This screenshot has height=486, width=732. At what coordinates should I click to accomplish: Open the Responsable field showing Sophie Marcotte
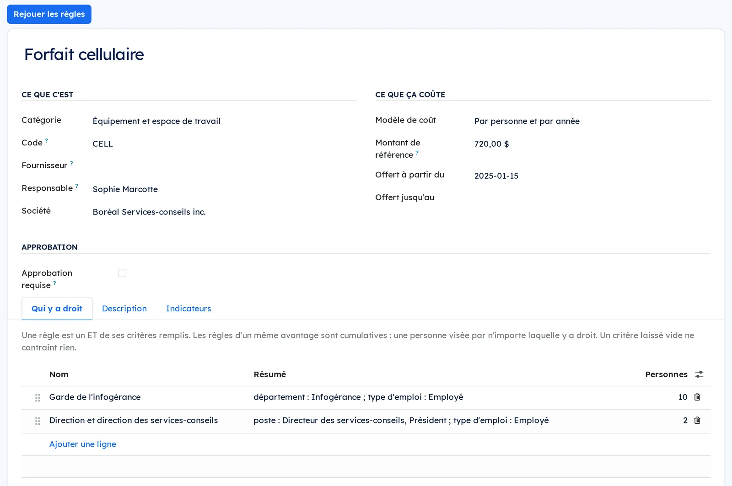click(224, 189)
